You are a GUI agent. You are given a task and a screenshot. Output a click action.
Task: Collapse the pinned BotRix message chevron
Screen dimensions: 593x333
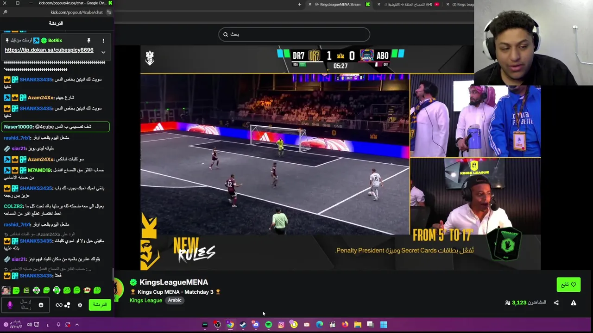(103, 52)
